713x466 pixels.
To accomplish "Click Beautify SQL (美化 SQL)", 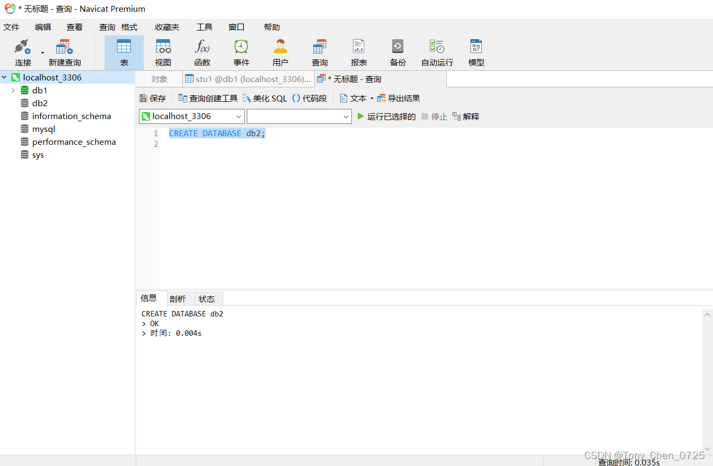I will point(265,98).
